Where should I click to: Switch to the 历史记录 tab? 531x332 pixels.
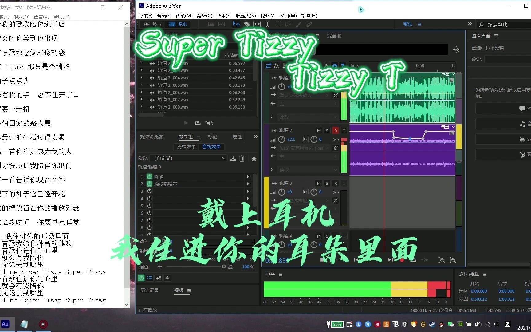click(x=150, y=290)
